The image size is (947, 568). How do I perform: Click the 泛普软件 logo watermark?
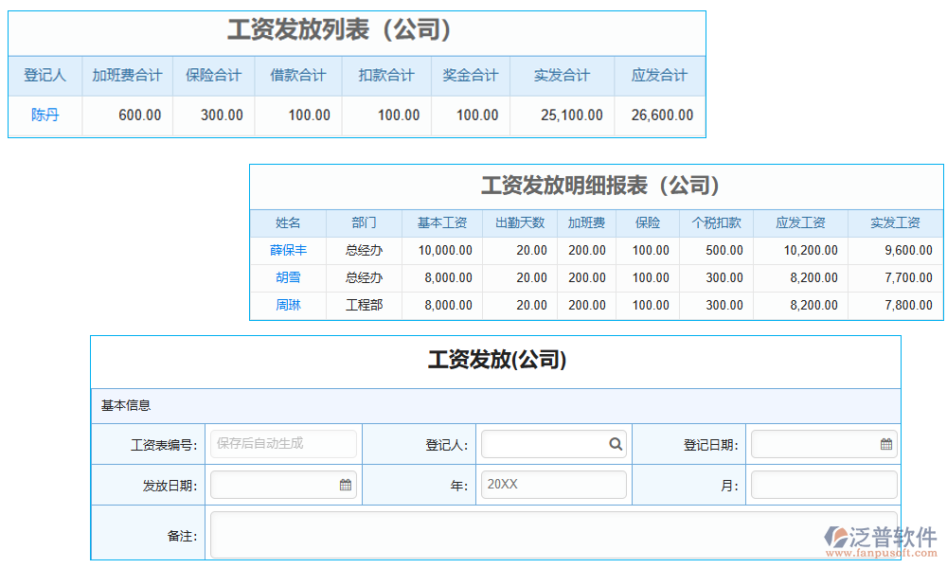tap(881, 539)
